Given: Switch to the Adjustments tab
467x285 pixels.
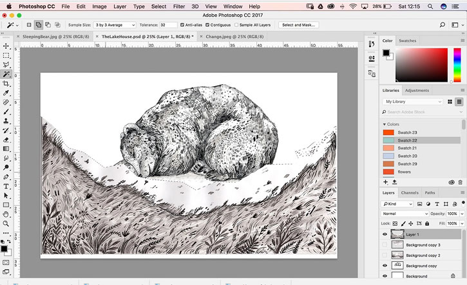Looking at the screenshot, I should click(x=417, y=91).
